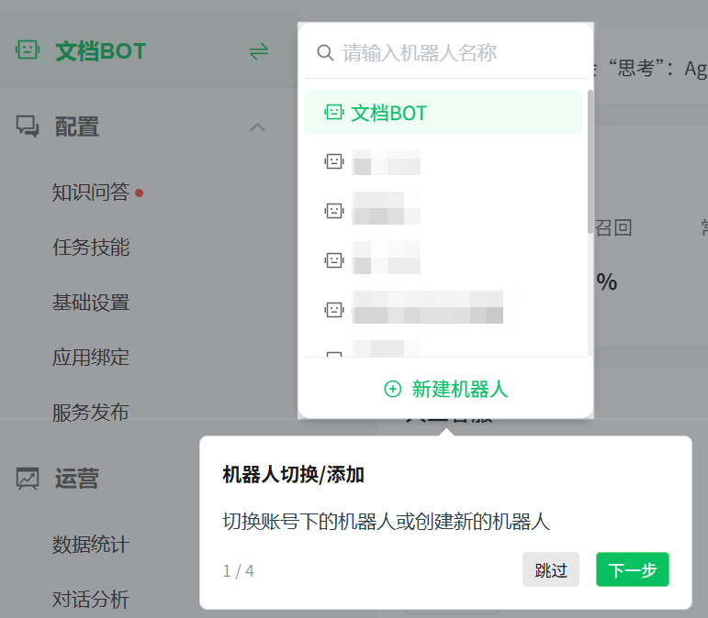Click the robot switch arrows icon
Viewport: 708px width, 618px height.
tap(259, 51)
